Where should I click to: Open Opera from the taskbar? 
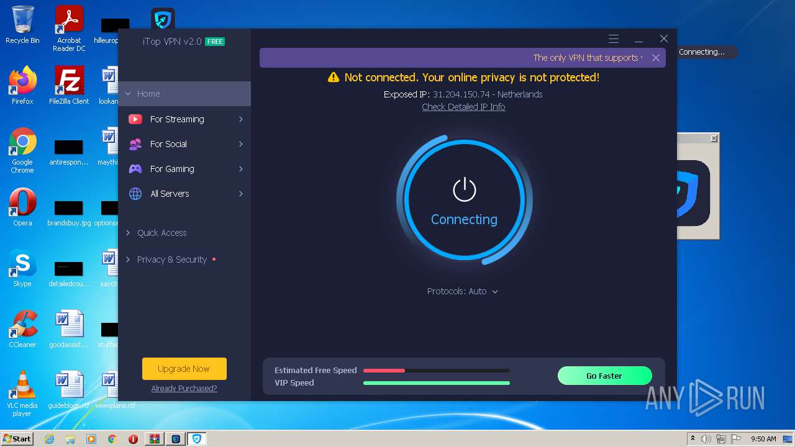click(133, 439)
